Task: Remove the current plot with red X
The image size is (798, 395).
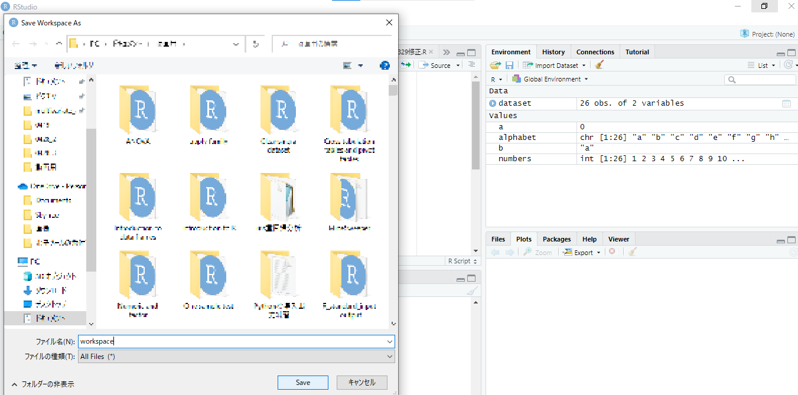Action: pyautogui.click(x=612, y=252)
